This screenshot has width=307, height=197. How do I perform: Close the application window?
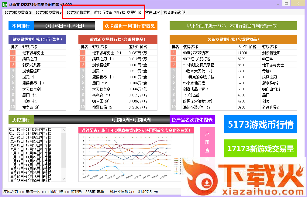[298, 4]
